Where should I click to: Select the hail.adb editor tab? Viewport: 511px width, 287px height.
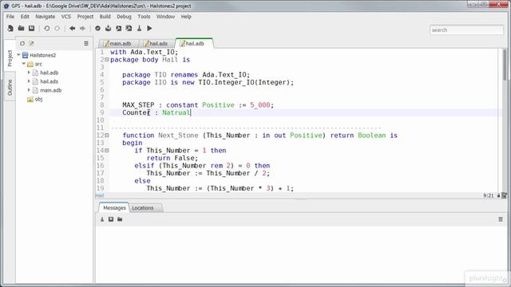point(194,43)
